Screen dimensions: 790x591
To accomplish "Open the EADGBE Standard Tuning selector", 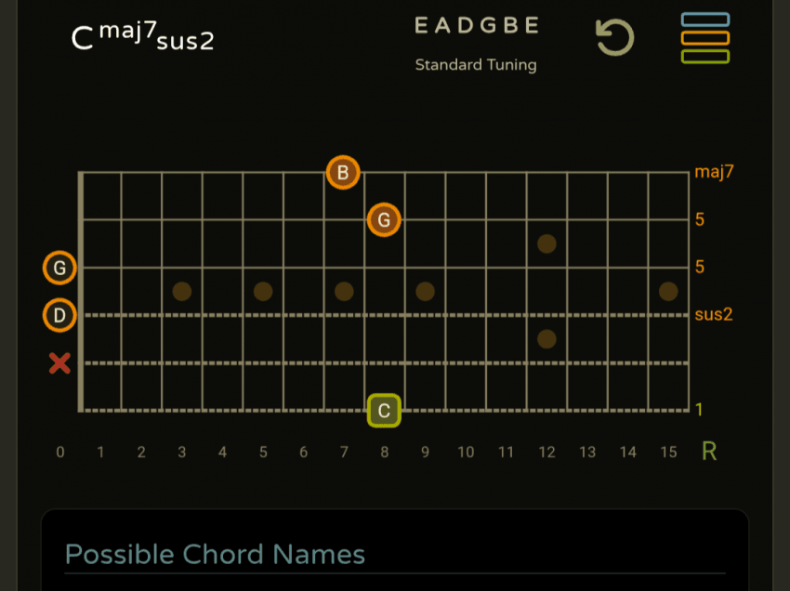I will [x=476, y=26].
